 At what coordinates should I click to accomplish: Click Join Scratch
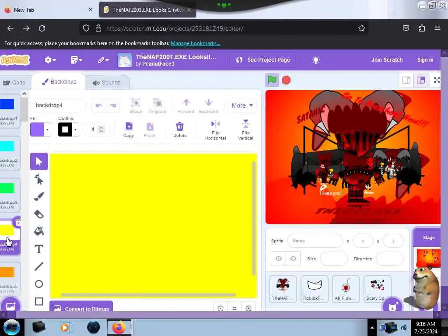point(387,59)
